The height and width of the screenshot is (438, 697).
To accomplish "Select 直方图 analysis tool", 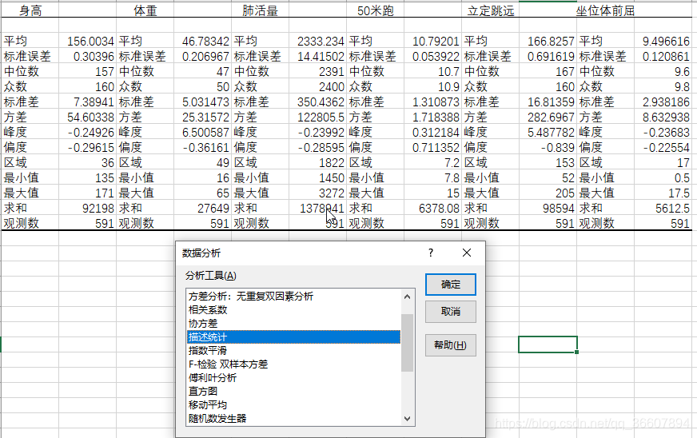I will click(x=293, y=392).
